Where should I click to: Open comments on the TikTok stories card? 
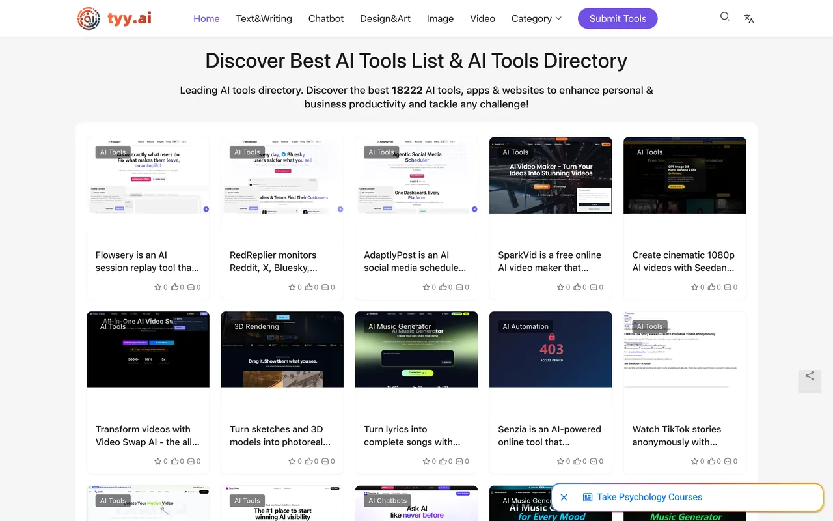tap(728, 461)
